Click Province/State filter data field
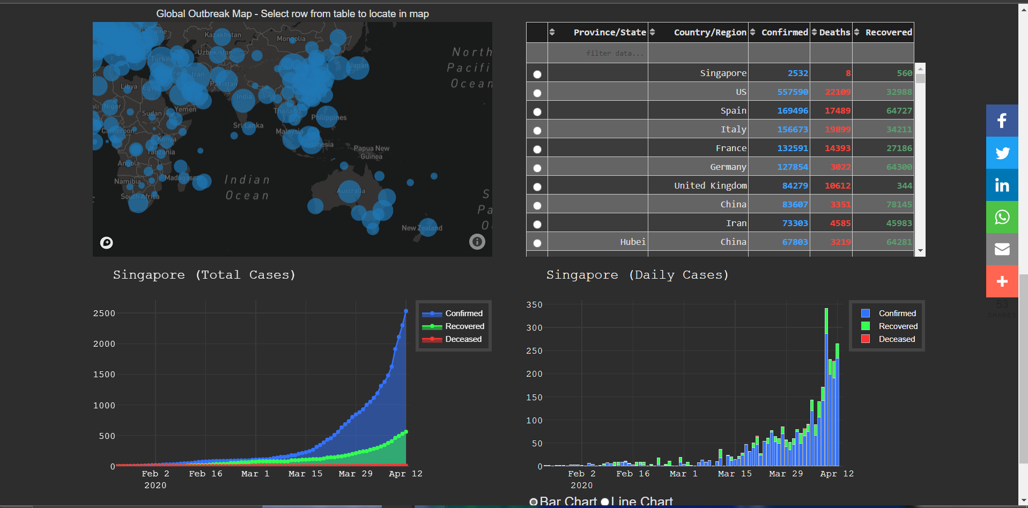This screenshot has width=1028, height=508. [x=597, y=53]
